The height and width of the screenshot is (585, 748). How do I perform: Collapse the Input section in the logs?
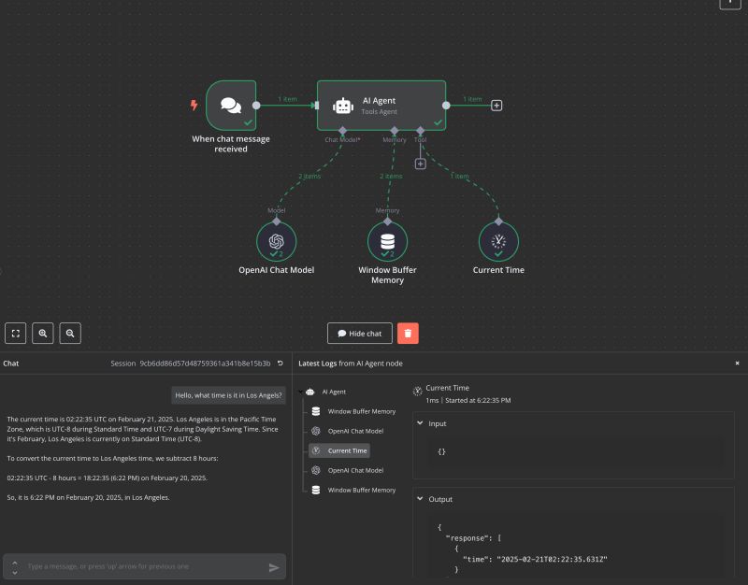pos(421,423)
